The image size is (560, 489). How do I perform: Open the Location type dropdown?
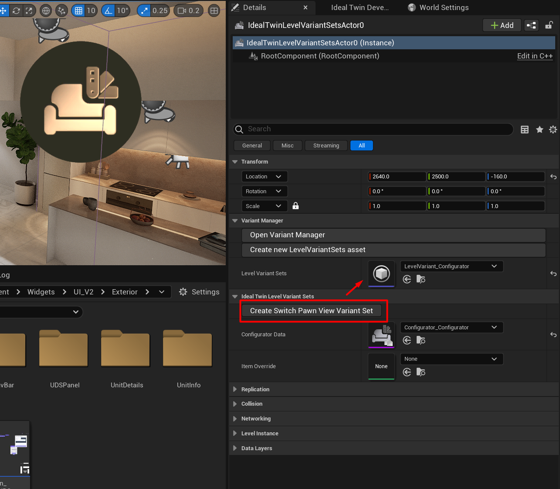[x=264, y=176]
